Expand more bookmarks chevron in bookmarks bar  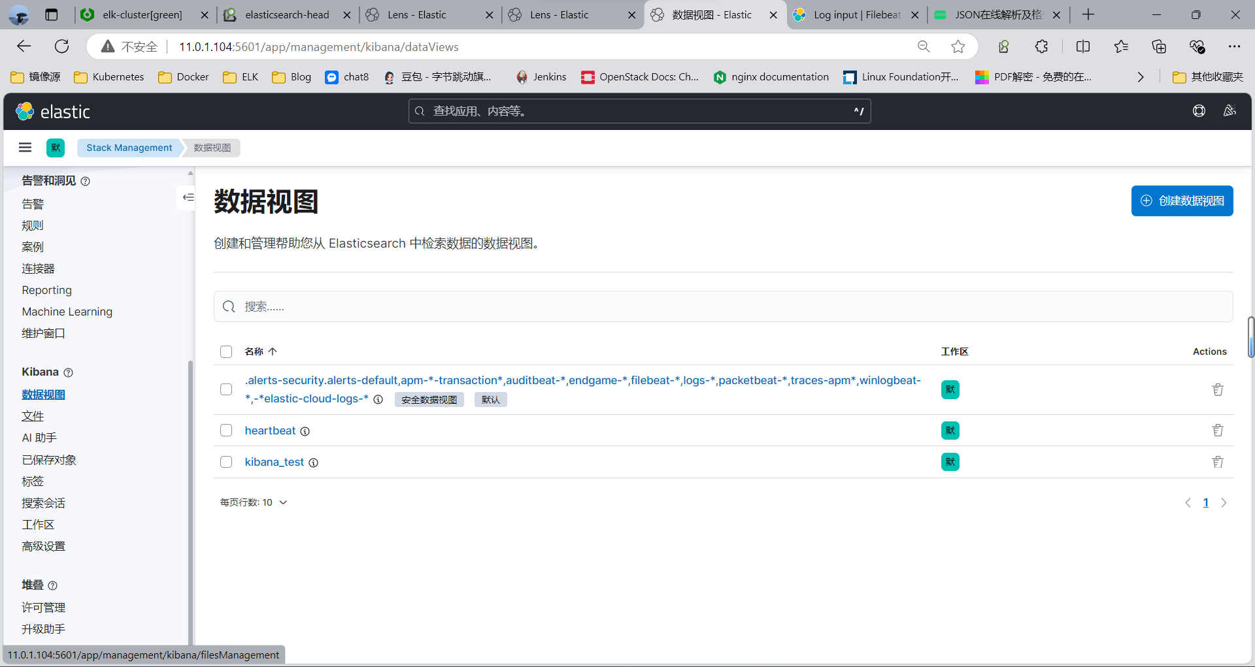[1141, 77]
